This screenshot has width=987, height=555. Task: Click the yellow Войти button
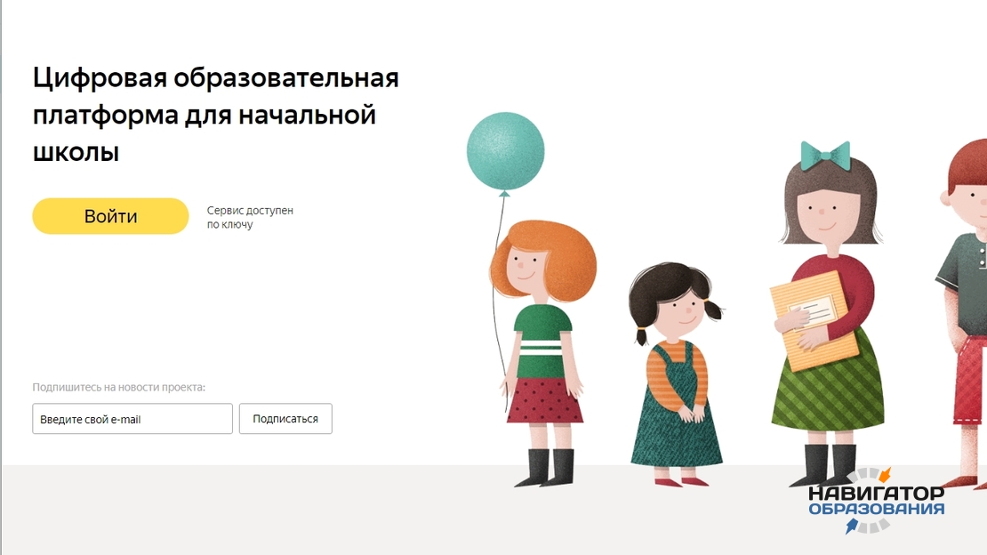(x=110, y=216)
